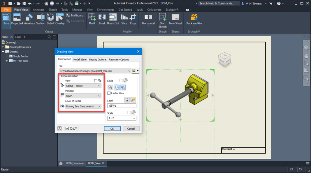Image resolution: width=311 pixels, height=173 pixels.
Task: Click the shopping cart icon in title bar
Action: tap(271, 3)
